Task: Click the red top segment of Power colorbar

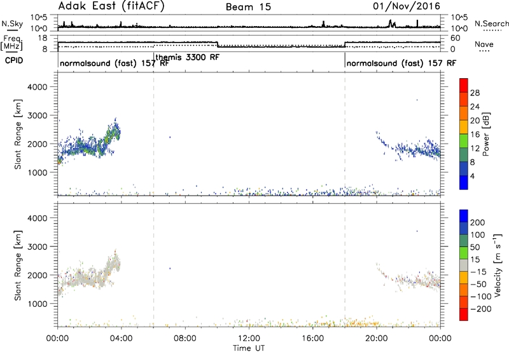Action: click(464, 85)
